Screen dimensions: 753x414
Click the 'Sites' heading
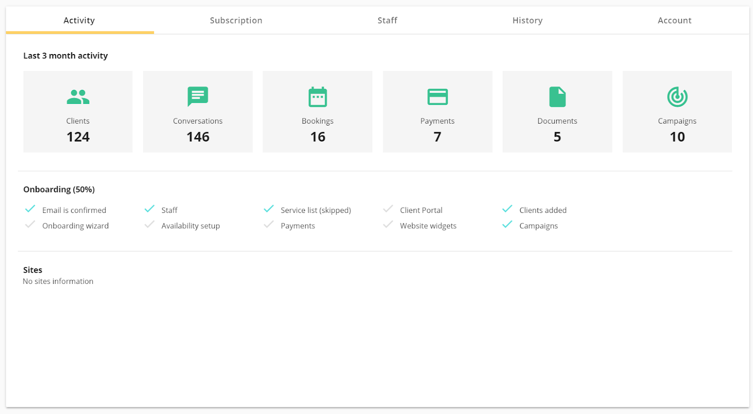click(x=32, y=270)
